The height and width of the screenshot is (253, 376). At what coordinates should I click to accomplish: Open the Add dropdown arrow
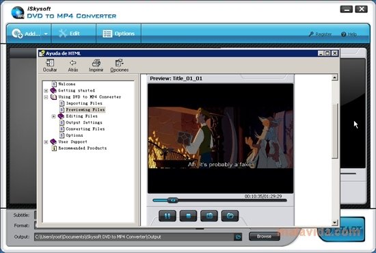[46, 34]
